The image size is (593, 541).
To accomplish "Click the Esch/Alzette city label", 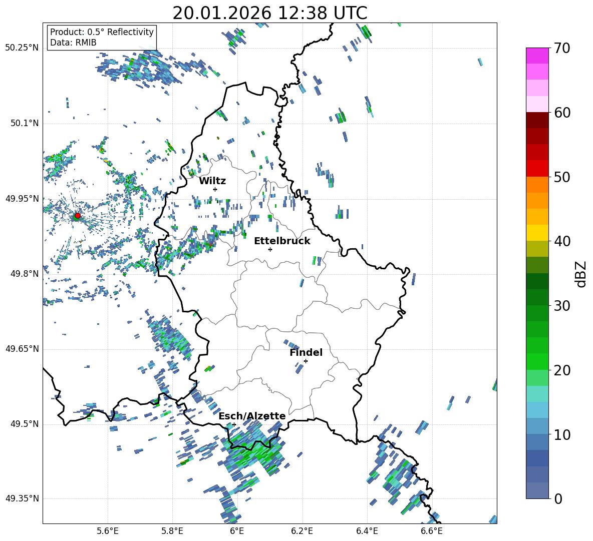I will (x=252, y=416).
